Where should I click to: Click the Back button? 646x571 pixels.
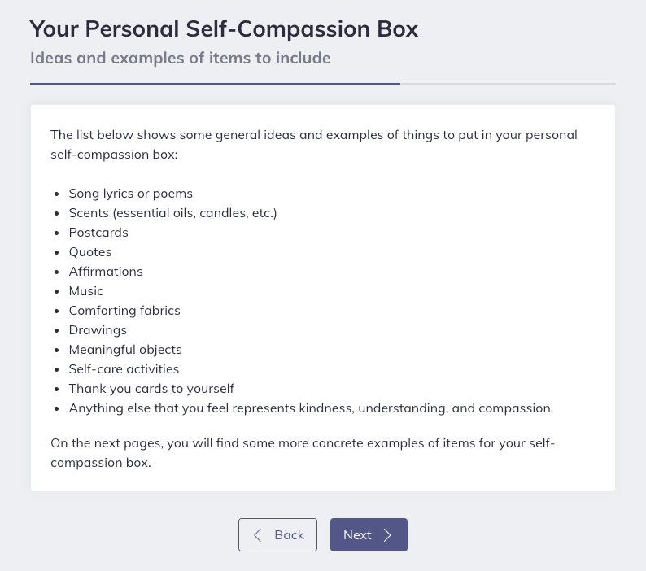pos(277,534)
